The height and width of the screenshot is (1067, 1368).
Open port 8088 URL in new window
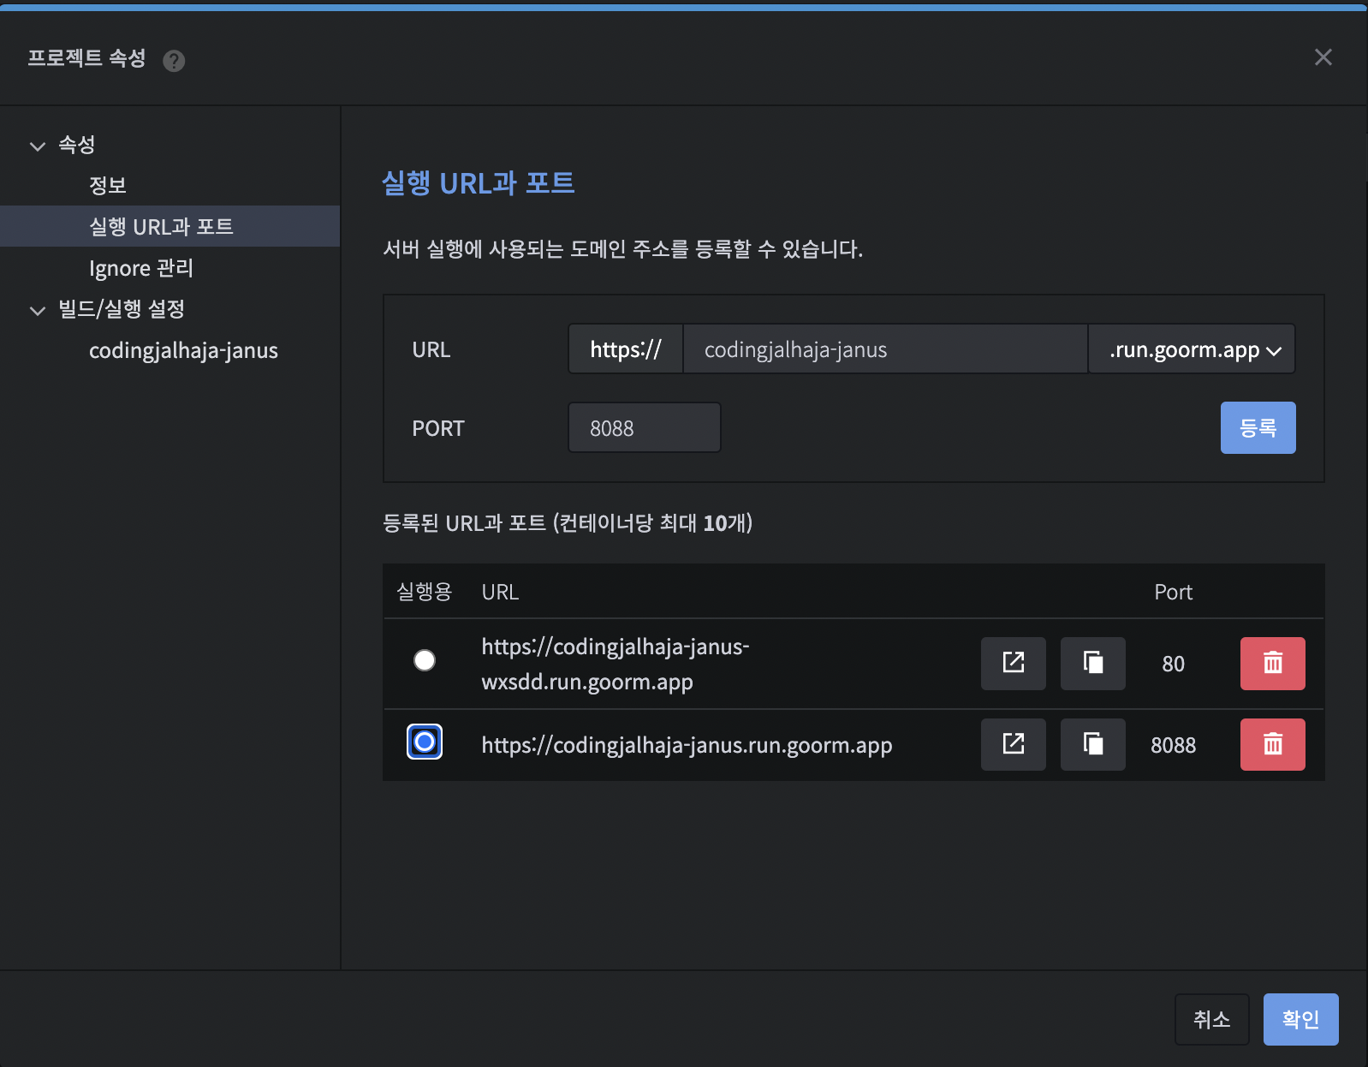tap(1013, 744)
